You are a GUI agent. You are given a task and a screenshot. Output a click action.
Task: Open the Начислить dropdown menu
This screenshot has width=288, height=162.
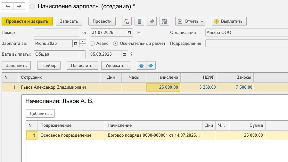83,66
